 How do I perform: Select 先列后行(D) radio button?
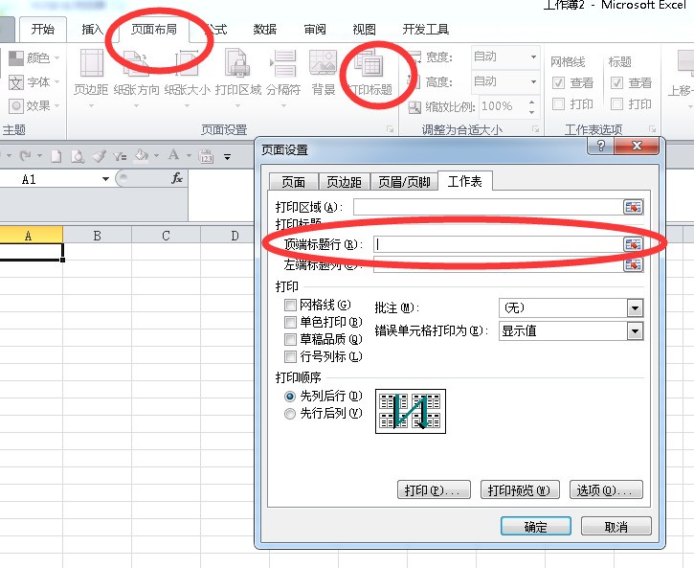pyautogui.click(x=289, y=397)
